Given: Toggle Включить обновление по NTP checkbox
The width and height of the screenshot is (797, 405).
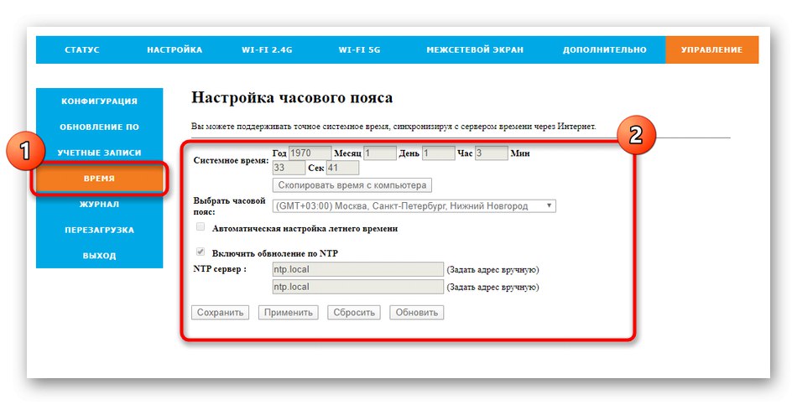Looking at the screenshot, I should click(x=201, y=252).
